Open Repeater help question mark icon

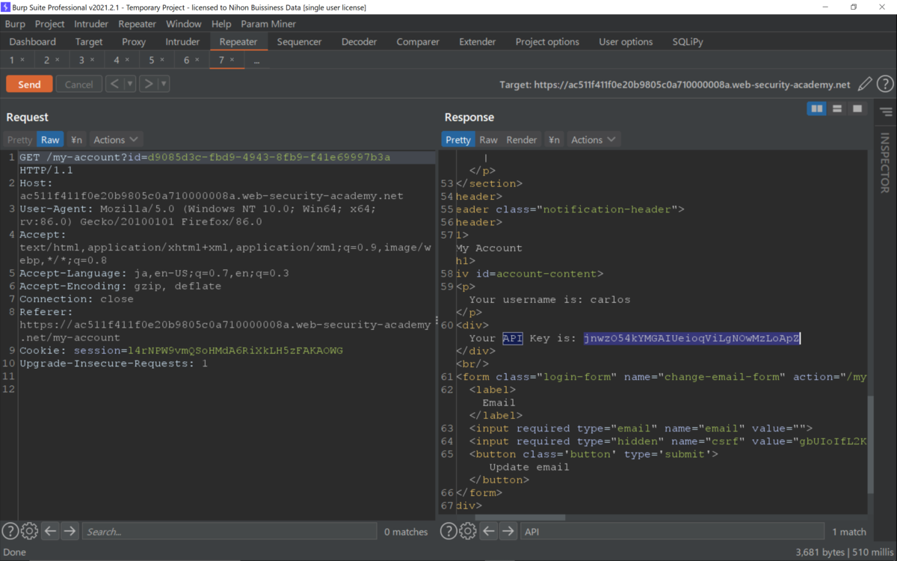[x=885, y=85]
